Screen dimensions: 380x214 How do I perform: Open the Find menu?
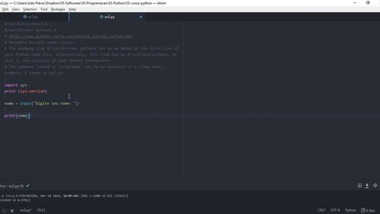44,10
